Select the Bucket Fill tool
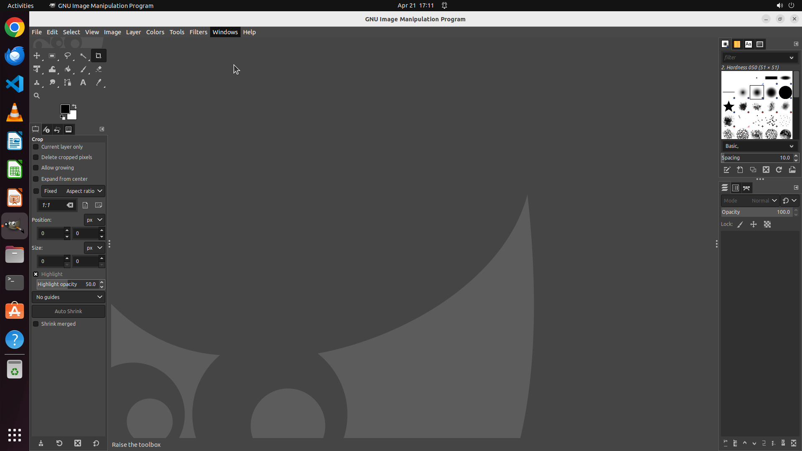The width and height of the screenshot is (802, 451). click(x=68, y=69)
